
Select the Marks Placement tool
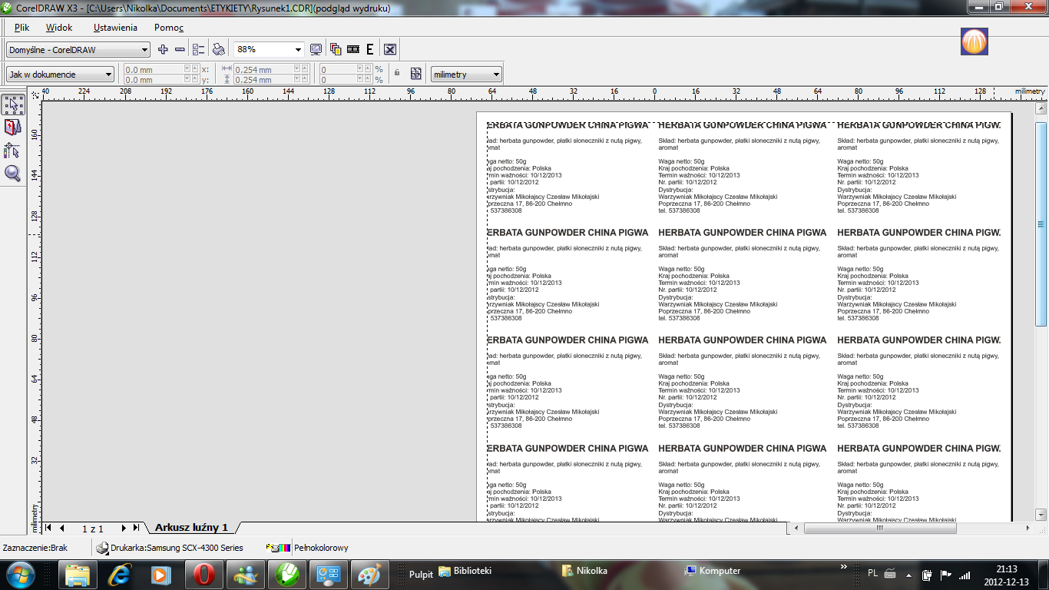pos(13,151)
